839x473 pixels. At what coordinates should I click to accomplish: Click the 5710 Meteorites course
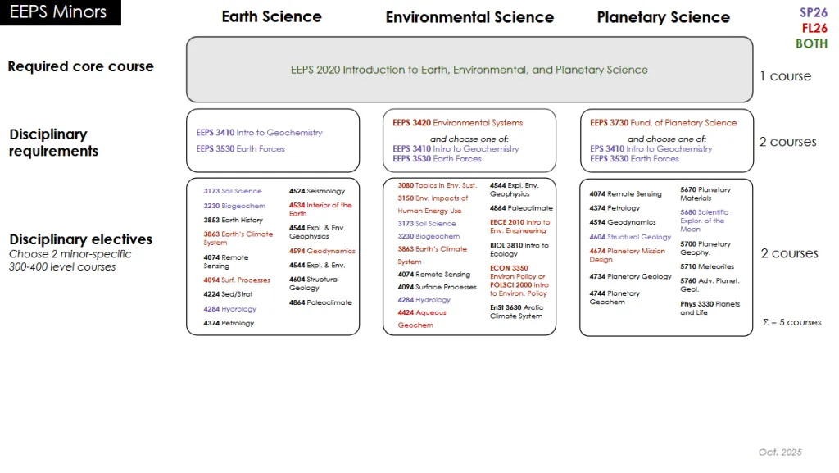click(x=706, y=266)
